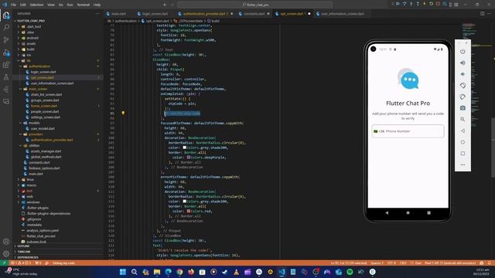This screenshot has width=495, height=278.
Task: Expand the DEPENDENCIES section
Action: (27, 257)
